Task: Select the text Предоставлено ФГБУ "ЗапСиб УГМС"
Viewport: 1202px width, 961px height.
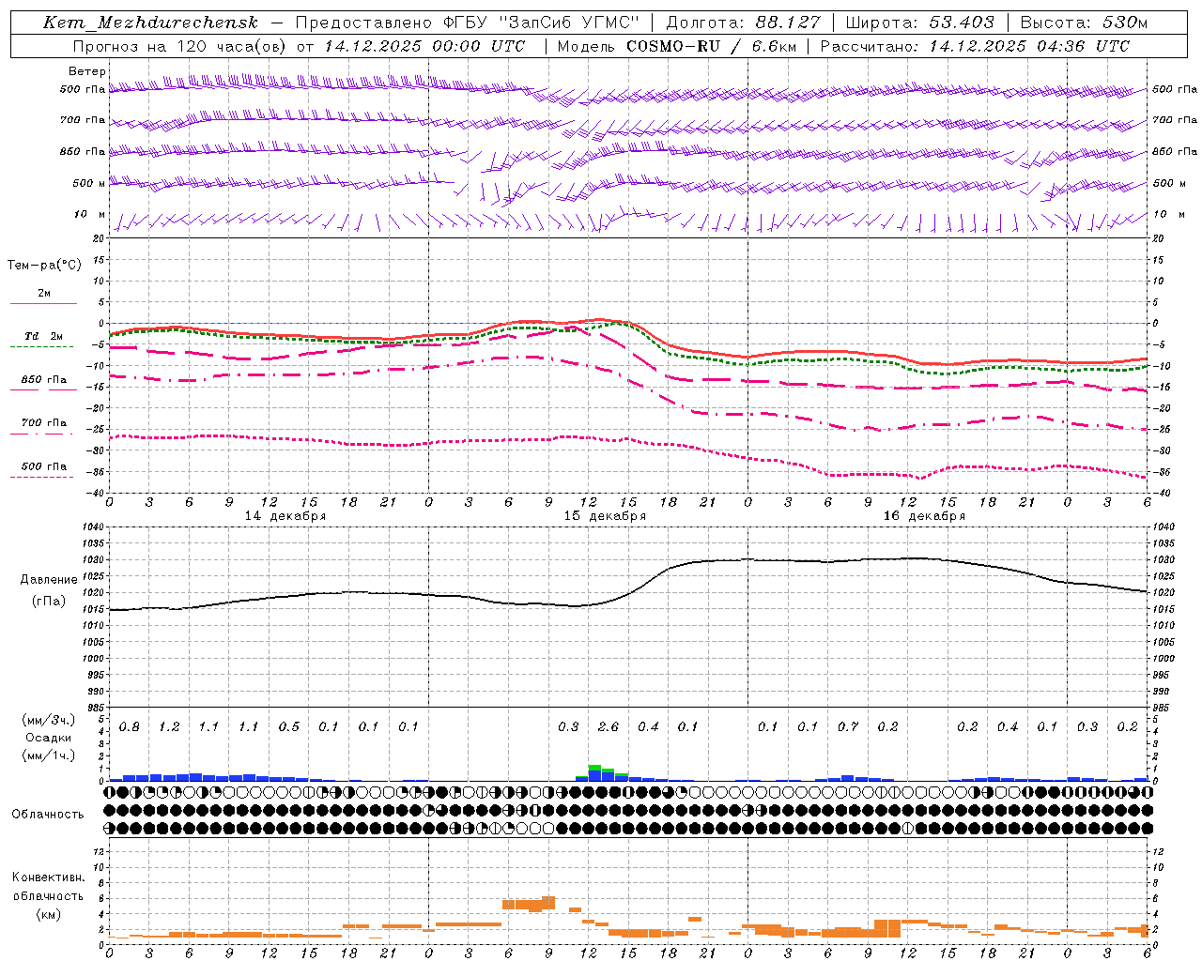Action: 468,23
